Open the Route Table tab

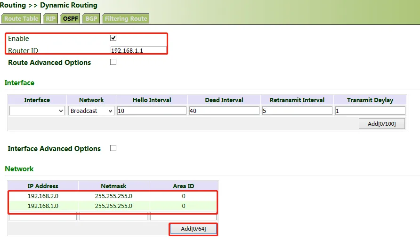click(x=21, y=19)
